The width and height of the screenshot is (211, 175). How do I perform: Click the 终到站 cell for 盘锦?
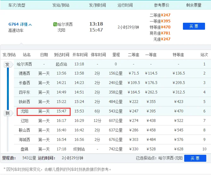tap(79, 149)
